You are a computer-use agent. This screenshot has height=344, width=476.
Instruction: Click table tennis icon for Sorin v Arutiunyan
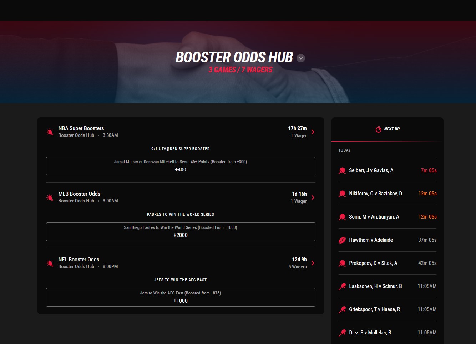coord(342,217)
